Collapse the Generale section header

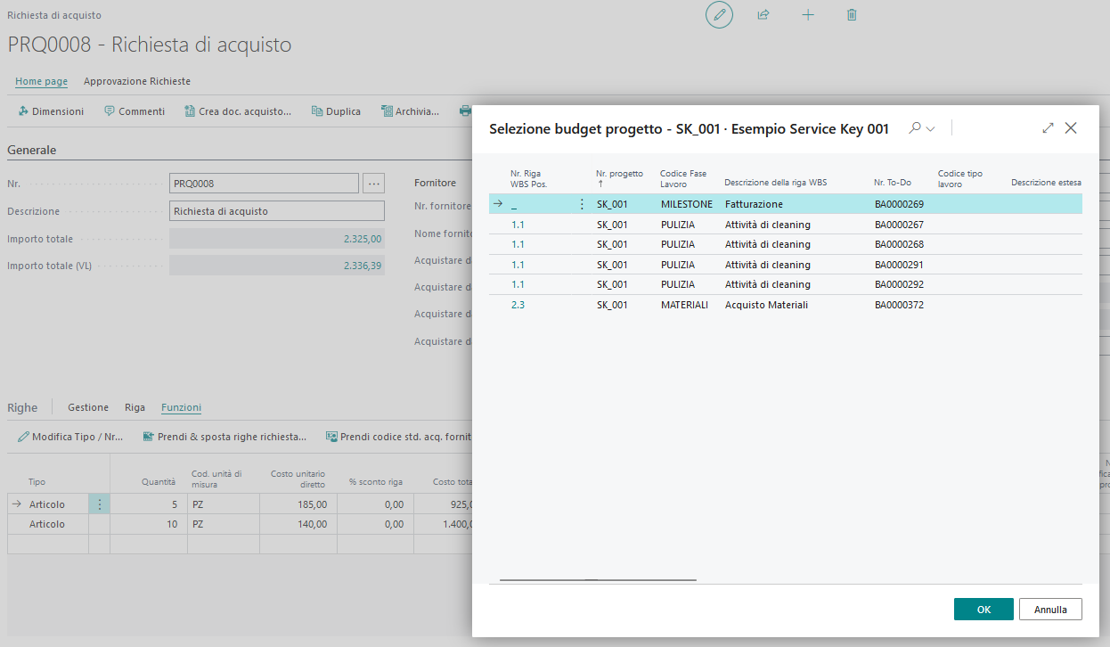[32, 151]
